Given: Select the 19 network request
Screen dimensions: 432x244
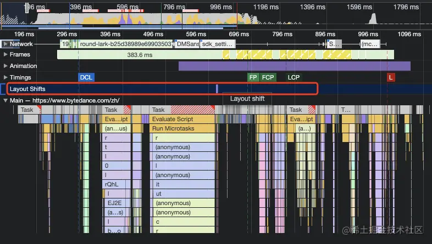Looking at the screenshot, I should click(x=65, y=44).
